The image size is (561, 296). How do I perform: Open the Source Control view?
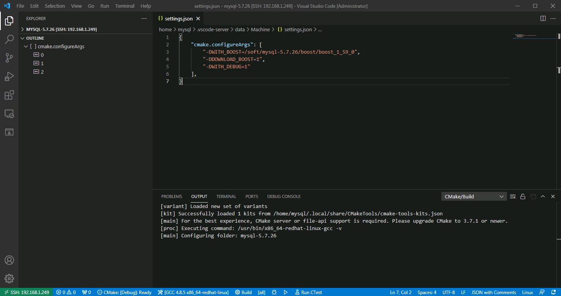click(9, 58)
